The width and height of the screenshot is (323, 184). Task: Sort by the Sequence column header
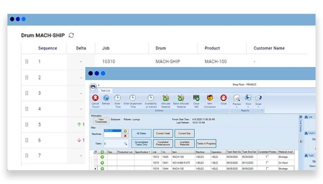point(48,48)
